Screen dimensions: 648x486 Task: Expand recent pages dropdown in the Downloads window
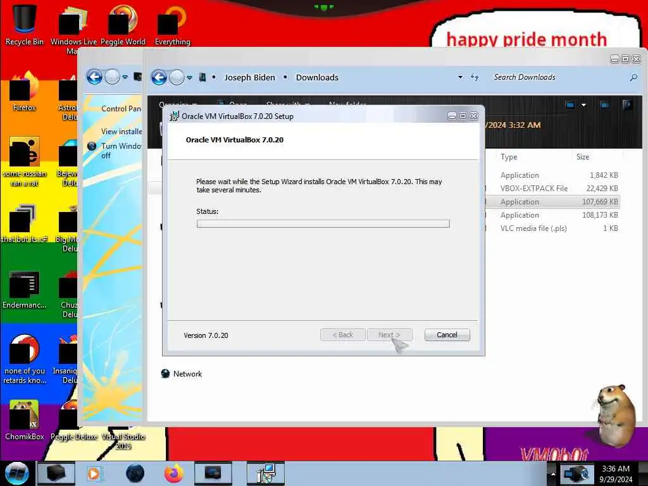pyautogui.click(x=189, y=78)
